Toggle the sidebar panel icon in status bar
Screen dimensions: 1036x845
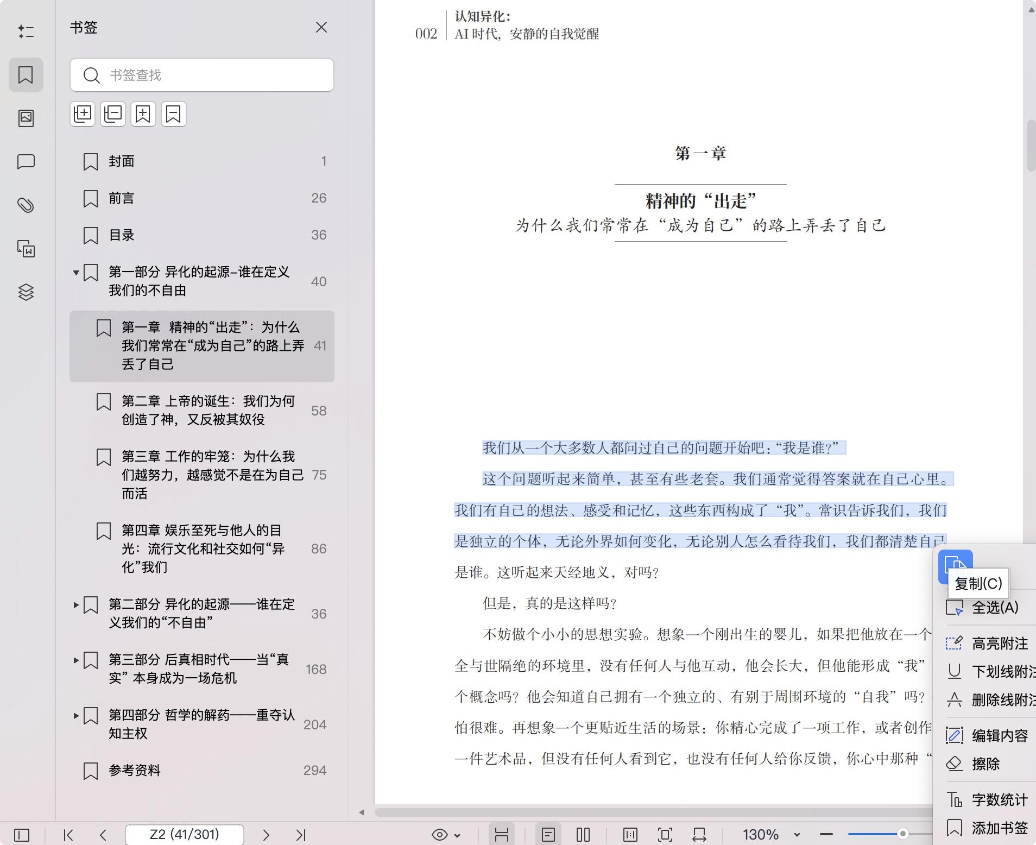click(22, 835)
